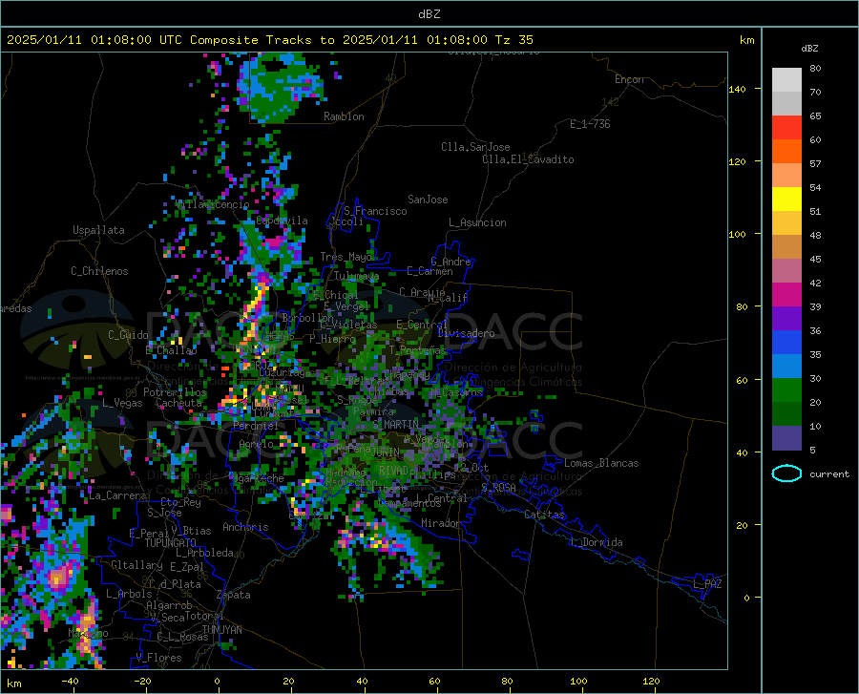Click the '-40' tick on the bottom axis
Image resolution: width=859 pixels, height=694 pixels.
point(70,681)
